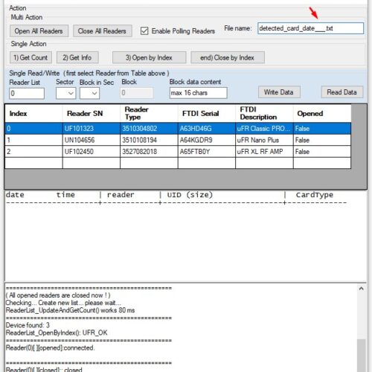Click FTDI serial A65FTB0Y
The width and height of the screenshot is (372, 372).
point(207,152)
